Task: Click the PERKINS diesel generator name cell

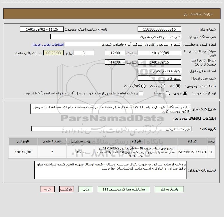Action: tap(136, 152)
